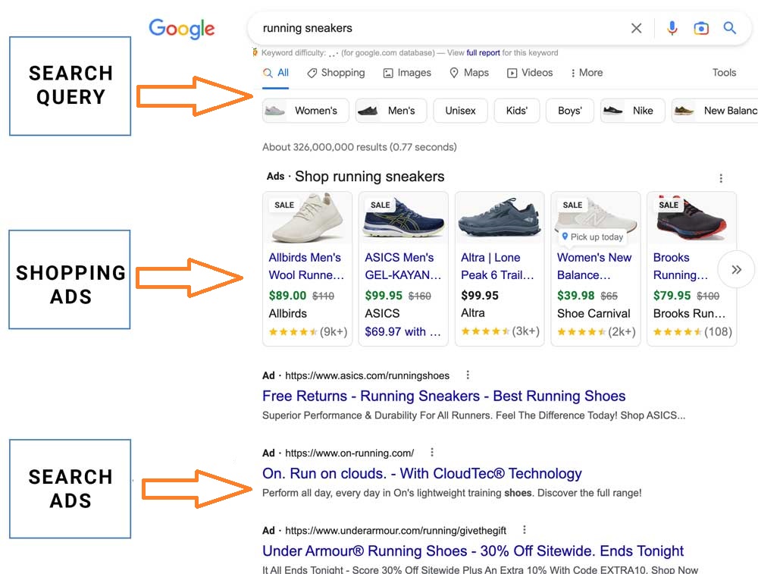Open Under Armour Running Shoes ad link

point(473,550)
